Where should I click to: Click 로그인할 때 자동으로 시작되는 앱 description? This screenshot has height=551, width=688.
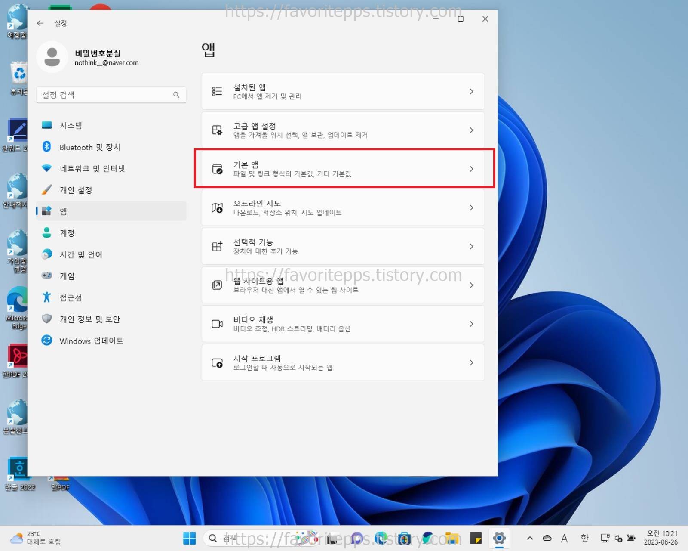[283, 368]
